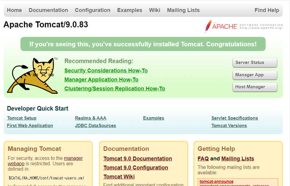Open Clustering/Session Replication How-To link

pyautogui.click(x=115, y=89)
